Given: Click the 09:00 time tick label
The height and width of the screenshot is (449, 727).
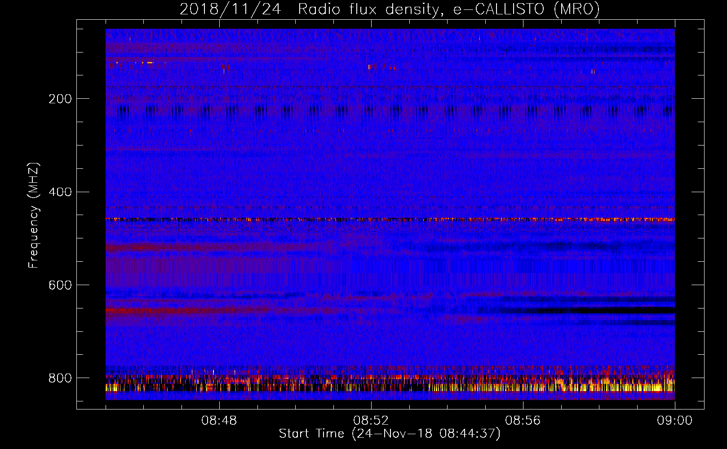Looking at the screenshot, I should (x=675, y=421).
